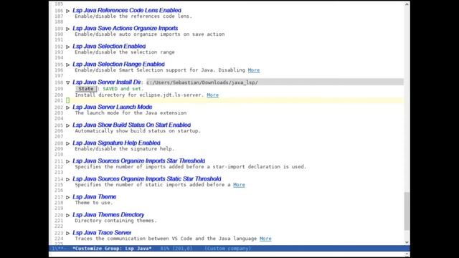Click the buffer name Customize Group: Lsp Java
This screenshot has width=459, height=258.
point(112,249)
